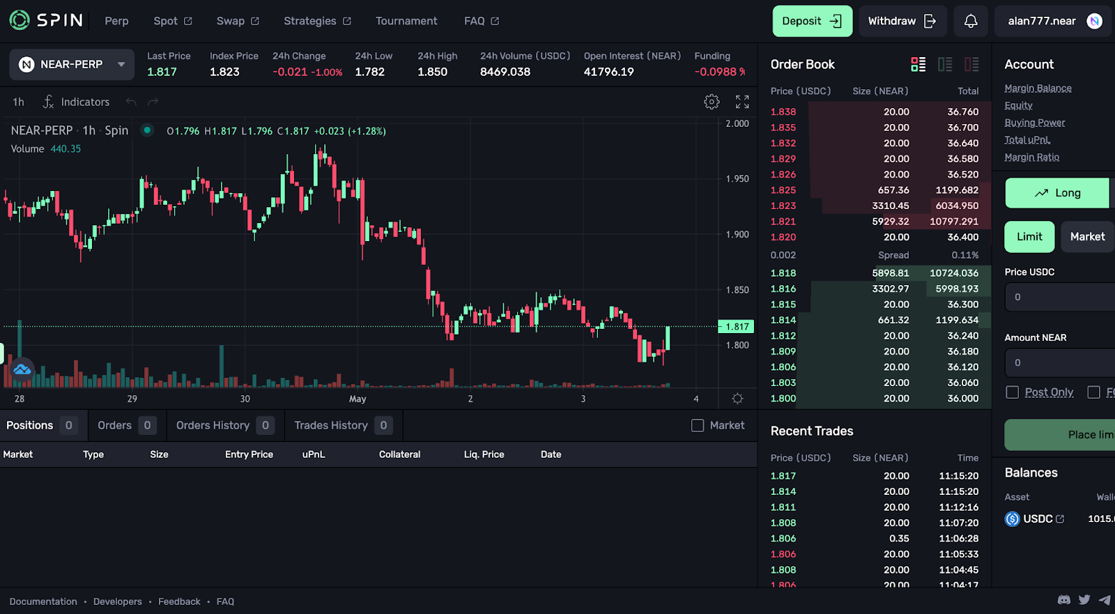The height and width of the screenshot is (614, 1115).
Task: Click the TradingView logo badge on chart
Action: [x=22, y=369]
